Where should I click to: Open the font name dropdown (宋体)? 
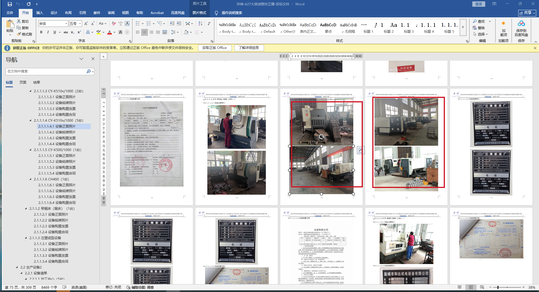[66, 24]
